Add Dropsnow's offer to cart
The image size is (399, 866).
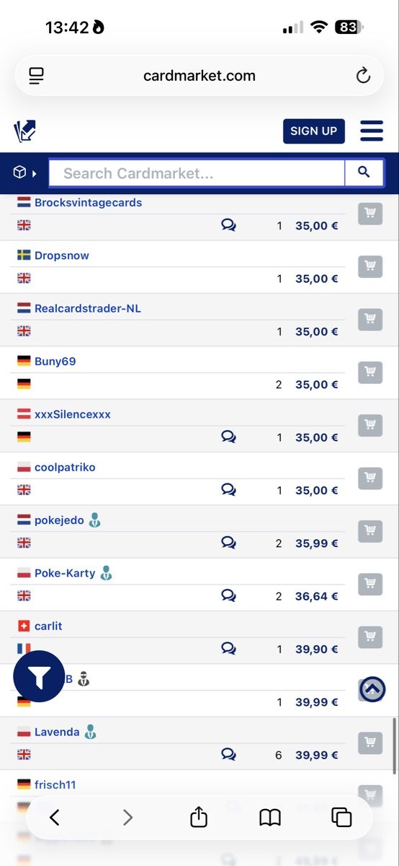click(x=370, y=266)
